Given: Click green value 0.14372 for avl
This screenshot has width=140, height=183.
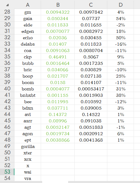Looking at the screenshot, I should click(58, 114).
